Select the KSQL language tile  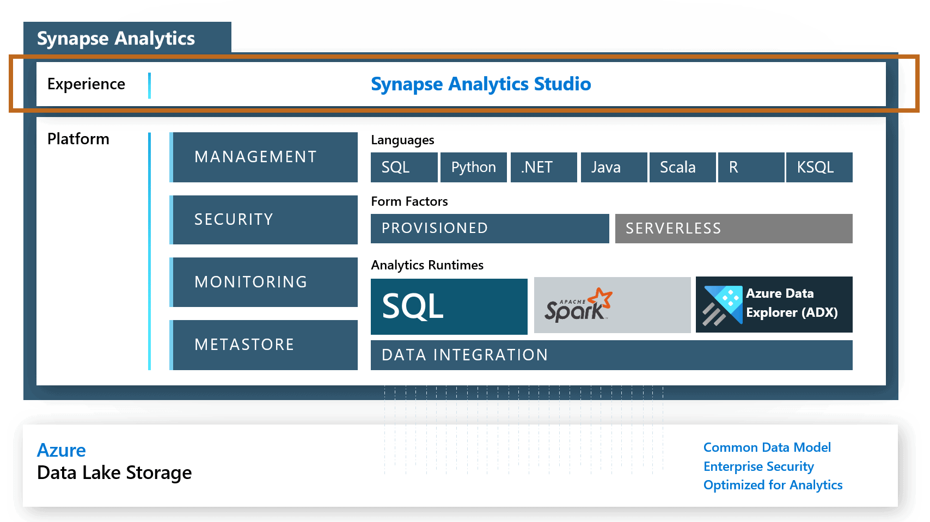819,167
